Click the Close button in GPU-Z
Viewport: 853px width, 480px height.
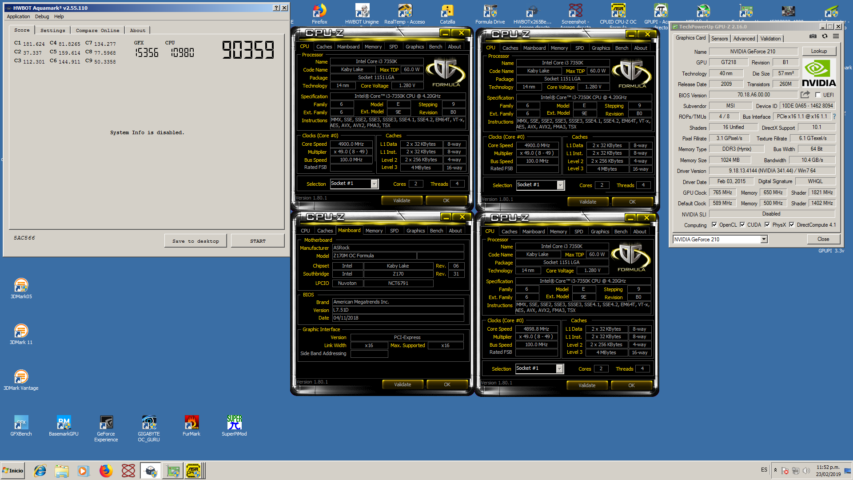[823, 239]
